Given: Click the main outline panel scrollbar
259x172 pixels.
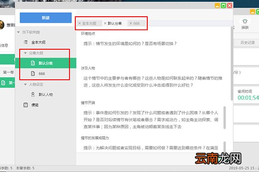Looking at the screenshot, I should (232, 64).
